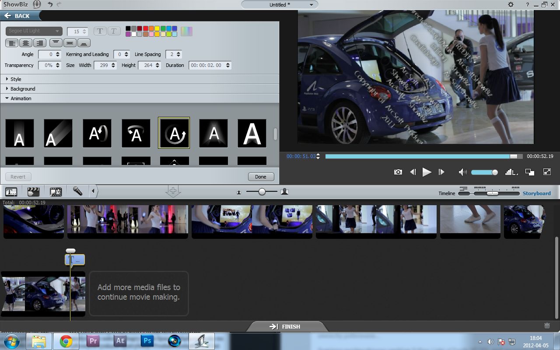This screenshot has width=560, height=350.
Task: Click the Duration time field
Action: coord(210,65)
